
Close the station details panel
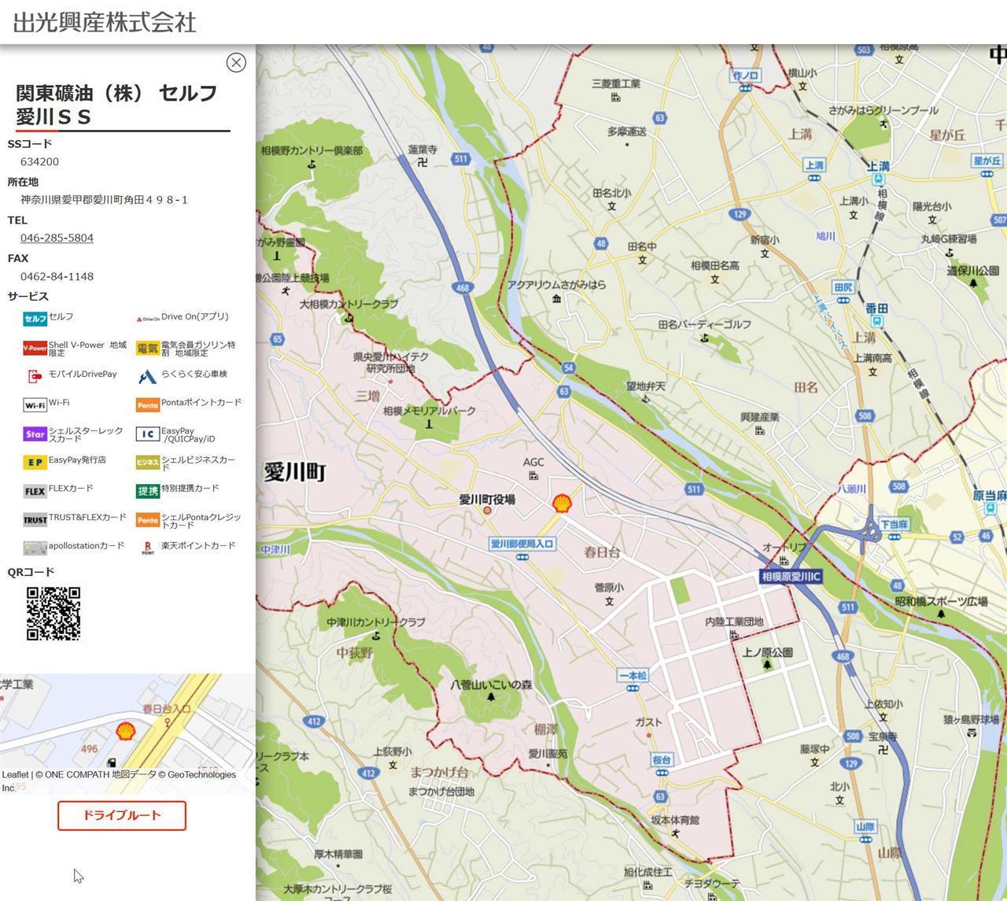click(236, 62)
